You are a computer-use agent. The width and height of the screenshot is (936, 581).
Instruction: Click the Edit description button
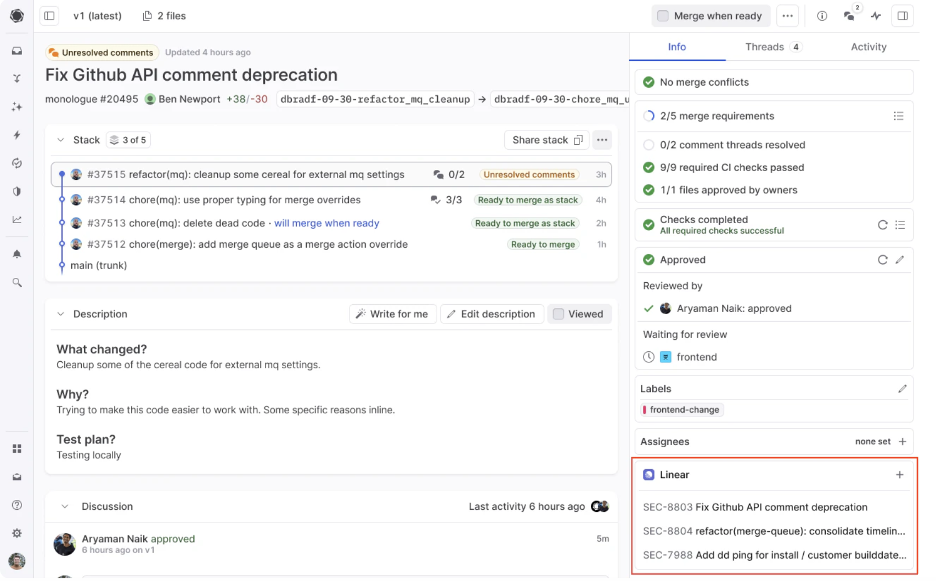(x=492, y=314)
